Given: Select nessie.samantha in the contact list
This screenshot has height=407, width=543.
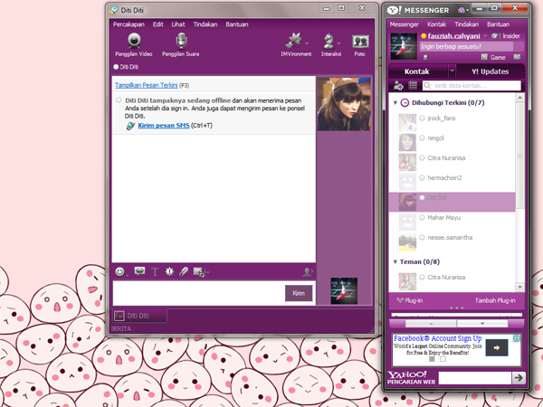Looking at the screenshot, I should click(452, 241).
